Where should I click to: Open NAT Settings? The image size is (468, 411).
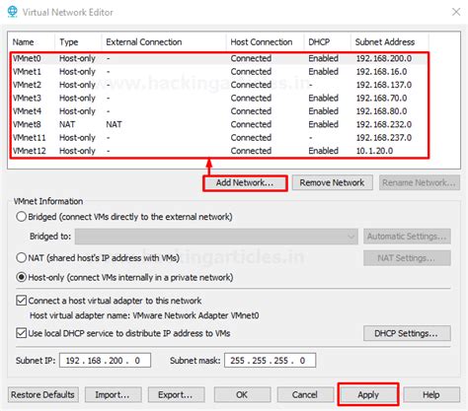[407, 258]
